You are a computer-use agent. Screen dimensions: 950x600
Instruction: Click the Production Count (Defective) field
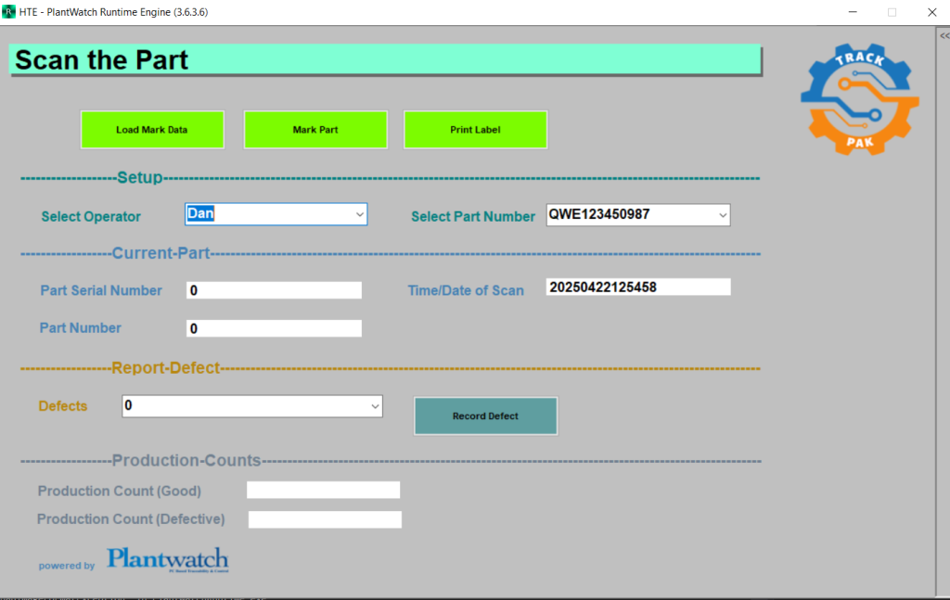325,519
